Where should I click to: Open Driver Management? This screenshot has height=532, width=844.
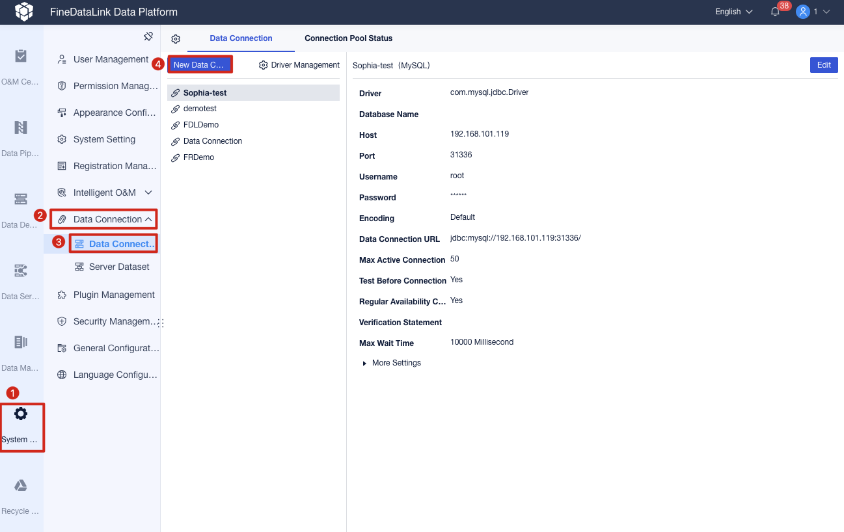299,64
